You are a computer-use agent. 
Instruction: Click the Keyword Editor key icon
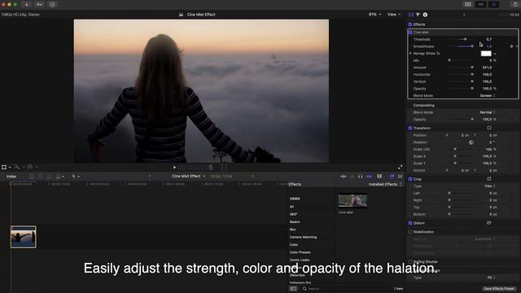[x=39, y=4]
